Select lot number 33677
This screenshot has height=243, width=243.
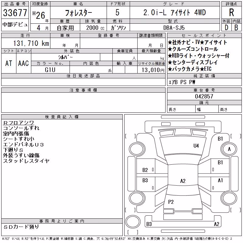point(15,13)
